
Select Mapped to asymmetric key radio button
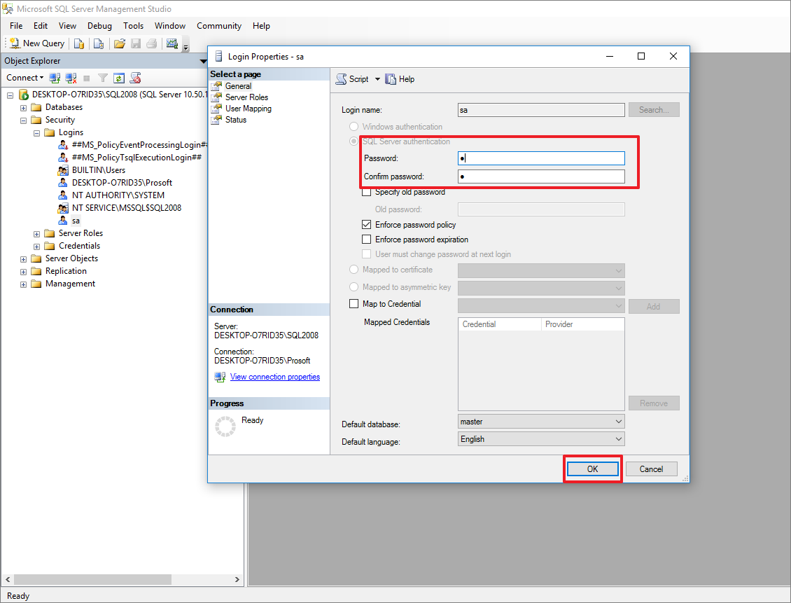[354, 287]
